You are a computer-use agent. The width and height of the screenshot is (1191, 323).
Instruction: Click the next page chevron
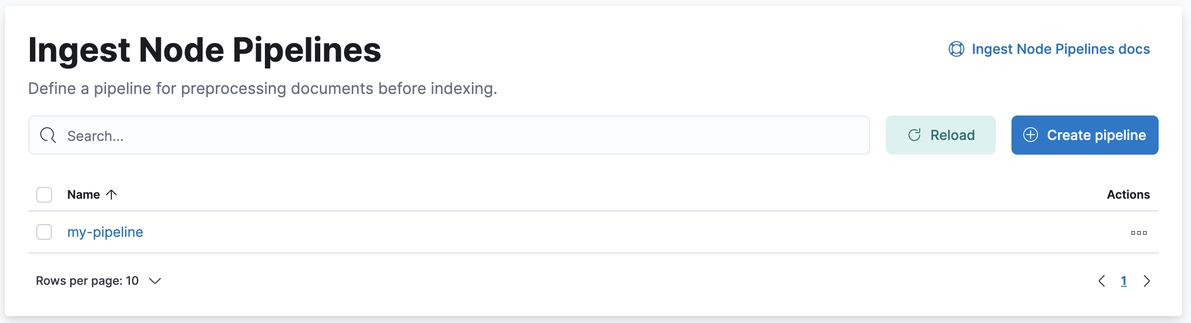click(1147, 281)
